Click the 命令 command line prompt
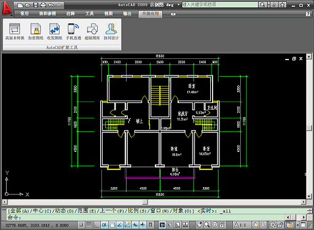314x230 pixels. point(14,218)
